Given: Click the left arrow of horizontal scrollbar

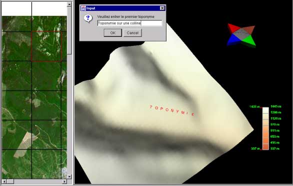Looking at the screenshot, I should coord(4,182).
